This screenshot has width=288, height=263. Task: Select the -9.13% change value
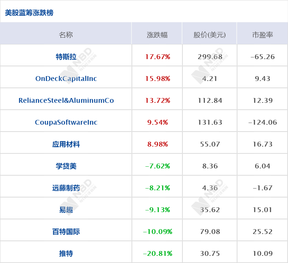tap(157, 210)
